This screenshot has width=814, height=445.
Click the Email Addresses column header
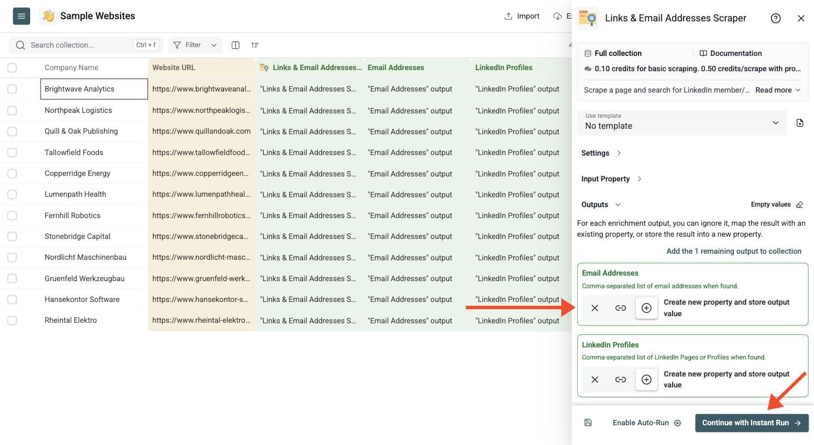(417, 67)
